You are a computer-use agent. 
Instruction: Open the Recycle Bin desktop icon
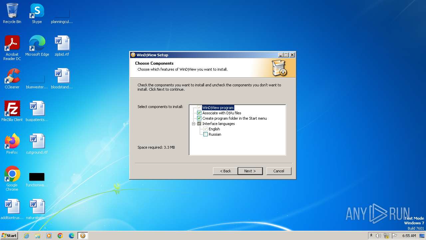(12, 13)
